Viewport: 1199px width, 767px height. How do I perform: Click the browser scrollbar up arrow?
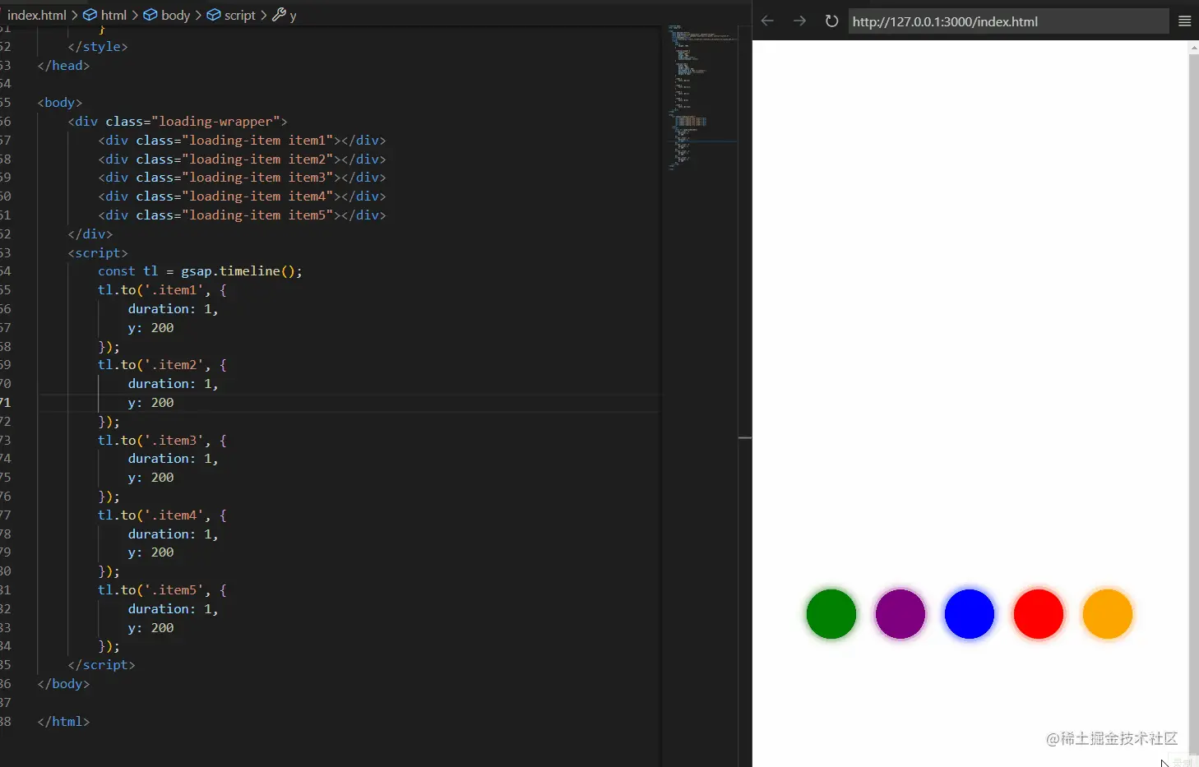[1193, 47]
